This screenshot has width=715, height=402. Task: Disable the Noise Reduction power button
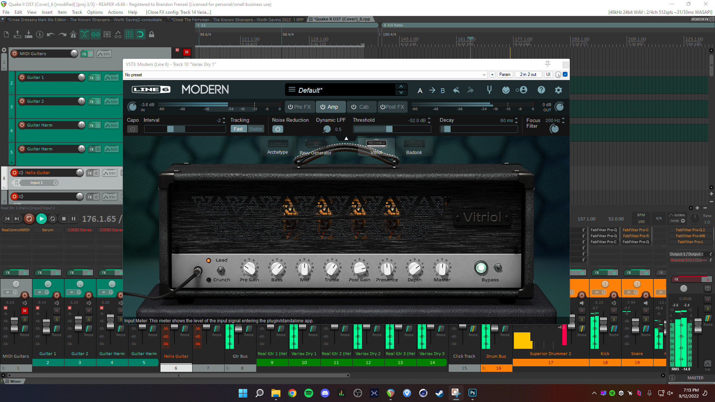click(x=277, y=129)
